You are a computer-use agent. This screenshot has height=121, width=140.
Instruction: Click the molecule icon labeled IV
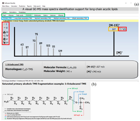(x=4, y=36)
